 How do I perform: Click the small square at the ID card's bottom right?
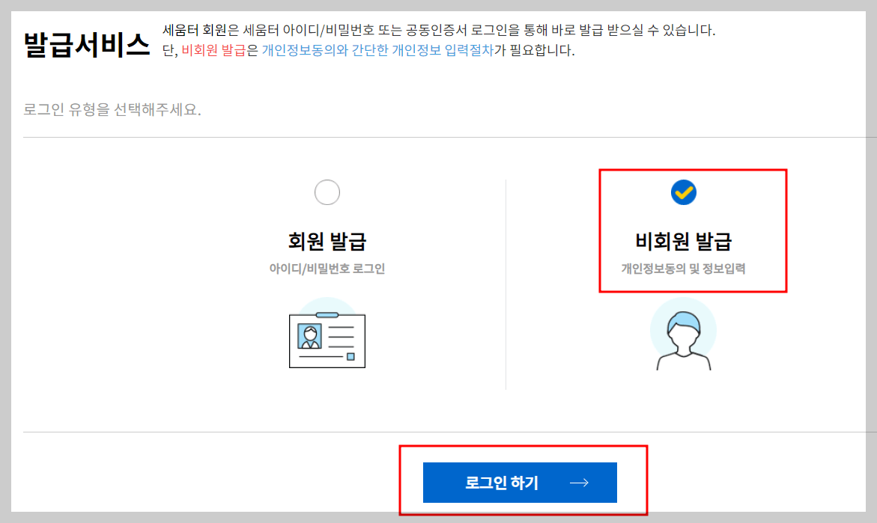coord(350,358)
